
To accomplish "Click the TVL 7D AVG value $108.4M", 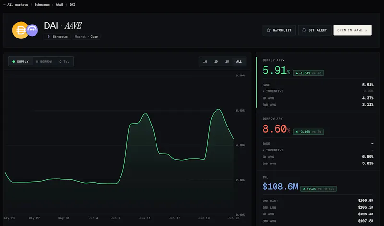I will point(366,214).
